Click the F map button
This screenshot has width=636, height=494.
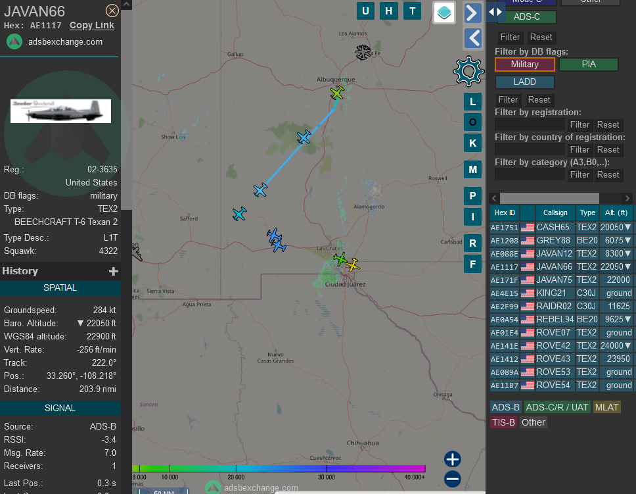pyautogui.click(x=472, y=264)
